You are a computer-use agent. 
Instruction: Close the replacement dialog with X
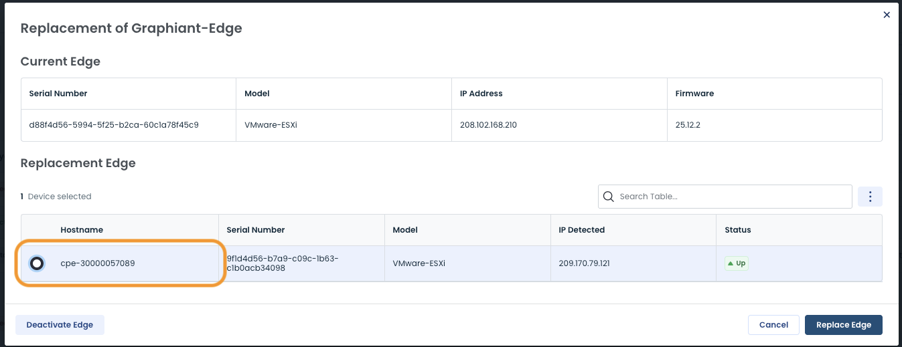(x=887, y=15)
